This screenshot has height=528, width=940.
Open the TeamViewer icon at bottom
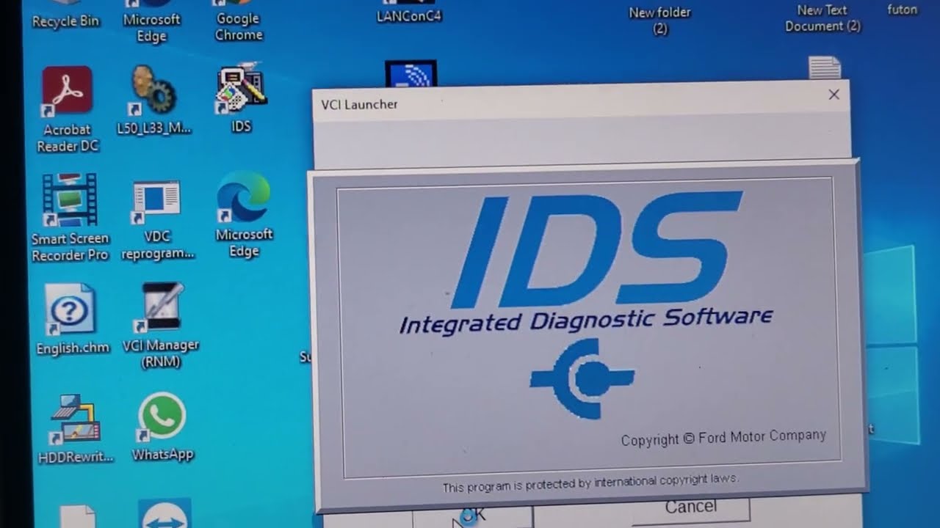[x=164, y=513]
